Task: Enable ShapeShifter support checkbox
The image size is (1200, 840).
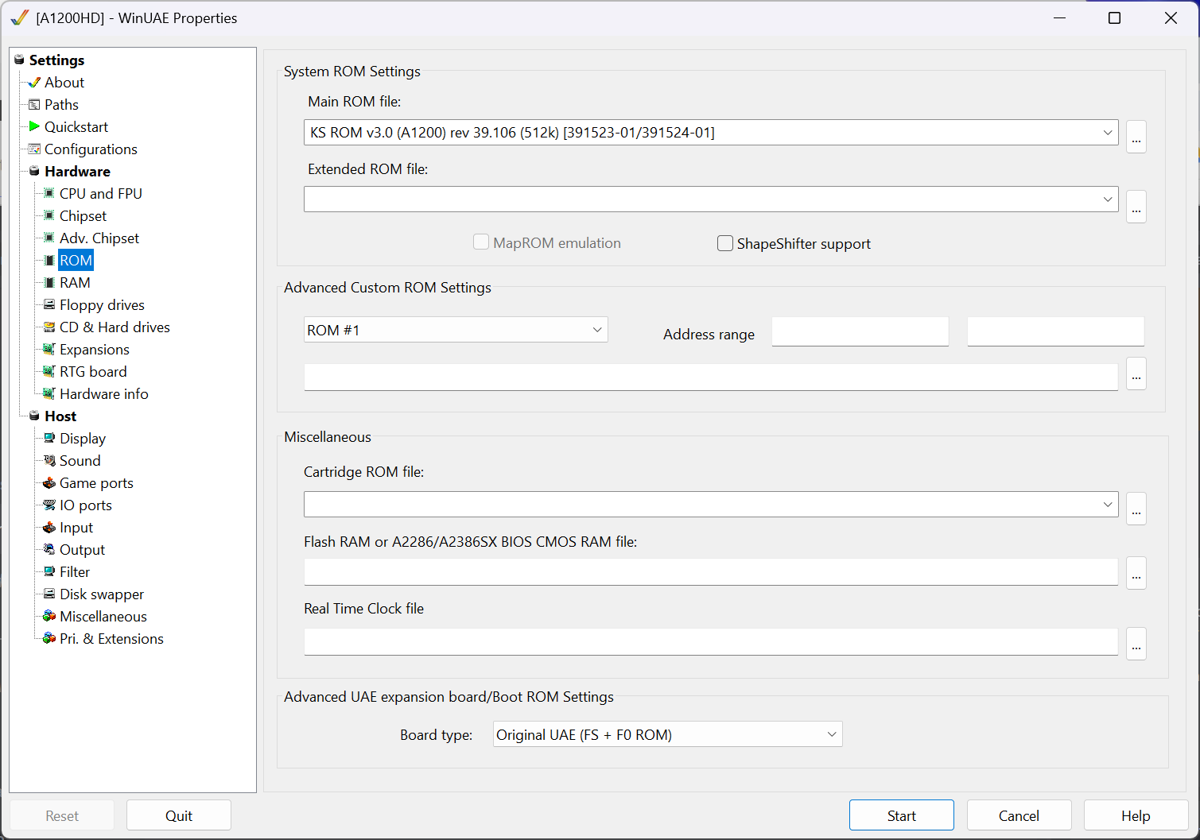Action: pos(725,243)
